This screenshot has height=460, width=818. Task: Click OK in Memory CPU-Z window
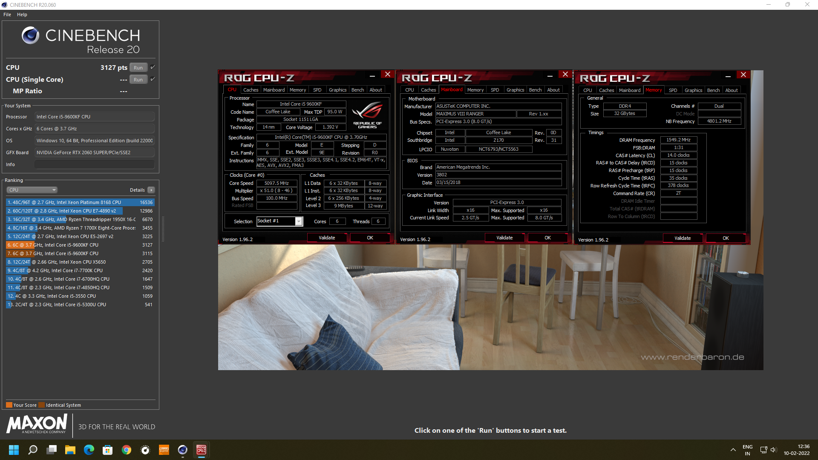726,238
